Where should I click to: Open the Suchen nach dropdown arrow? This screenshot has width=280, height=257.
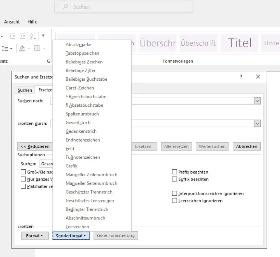[x=257, y=101]
